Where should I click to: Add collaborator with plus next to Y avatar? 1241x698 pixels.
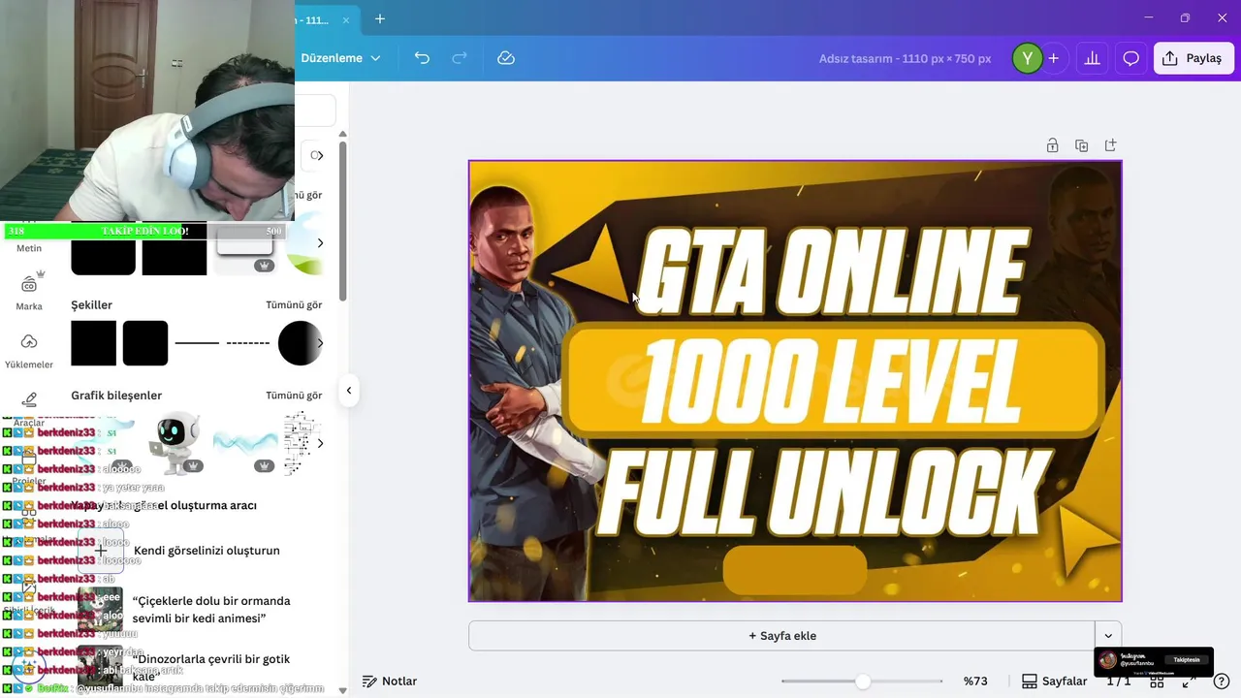(x=1054, y=58)
